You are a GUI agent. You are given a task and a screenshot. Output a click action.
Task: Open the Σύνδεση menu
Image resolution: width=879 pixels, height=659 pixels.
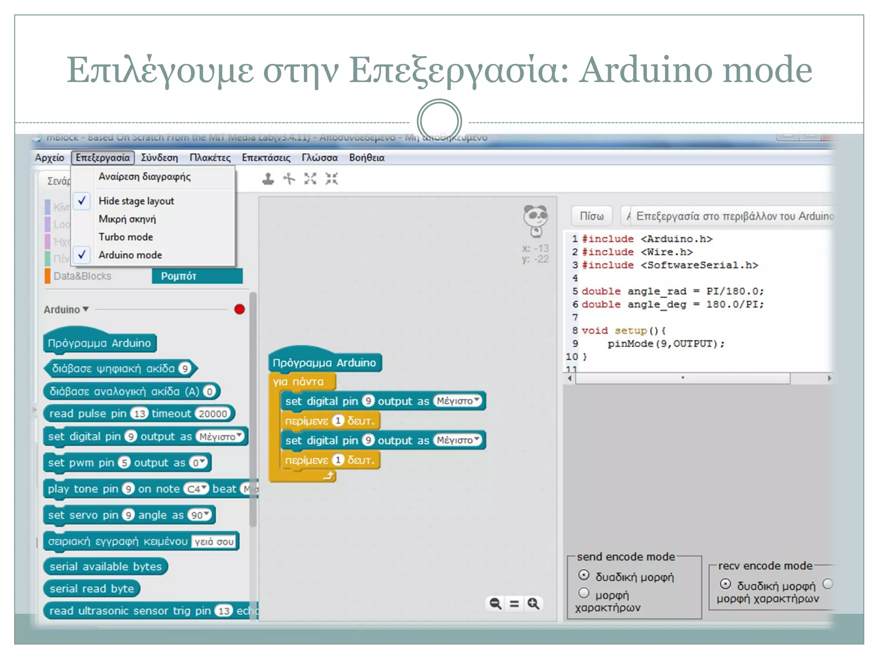(x=159, y=157)
